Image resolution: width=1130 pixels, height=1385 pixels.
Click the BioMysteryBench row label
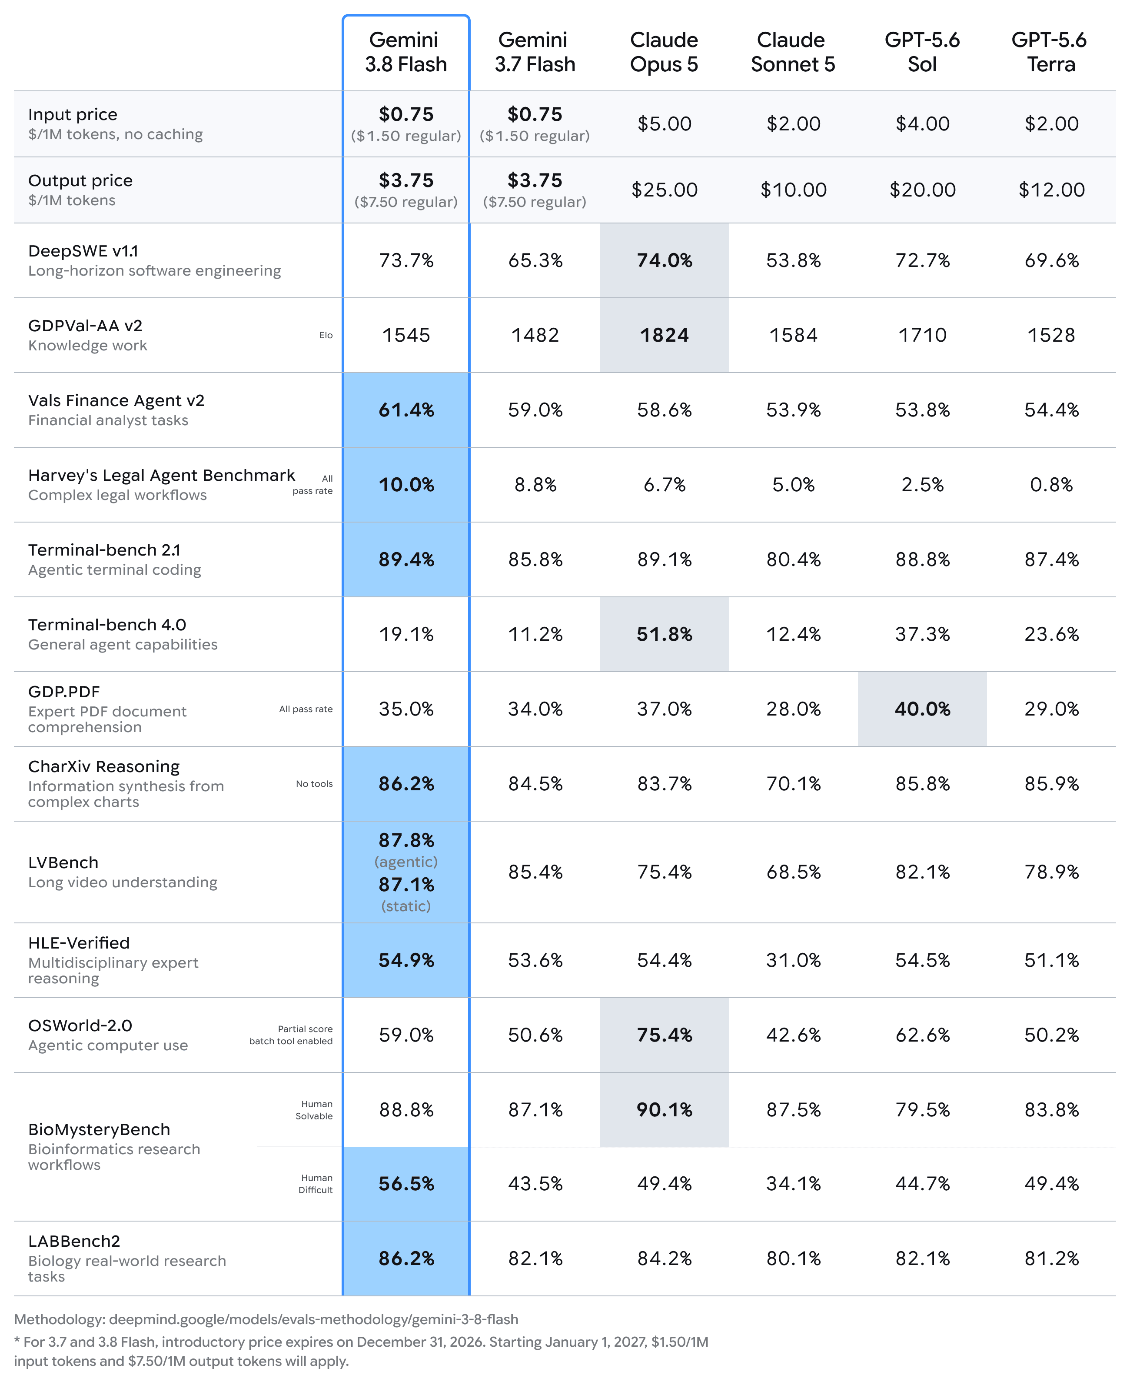[99, 1129]
